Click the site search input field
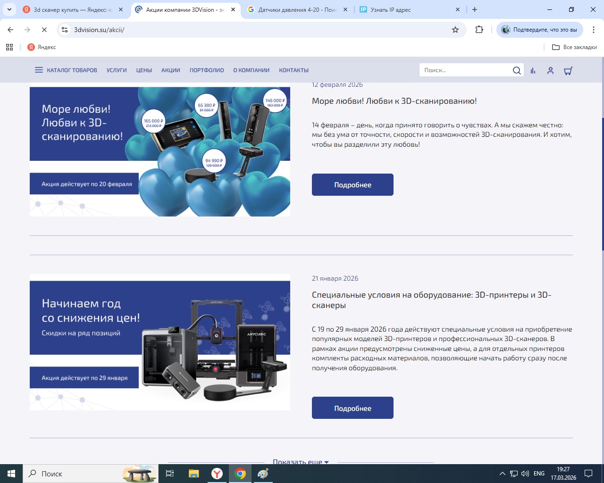604x483 pixels. tap(465, 70)
